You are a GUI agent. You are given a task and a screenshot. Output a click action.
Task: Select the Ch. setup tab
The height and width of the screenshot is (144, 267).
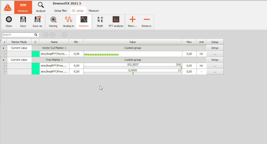click(78, 11)
